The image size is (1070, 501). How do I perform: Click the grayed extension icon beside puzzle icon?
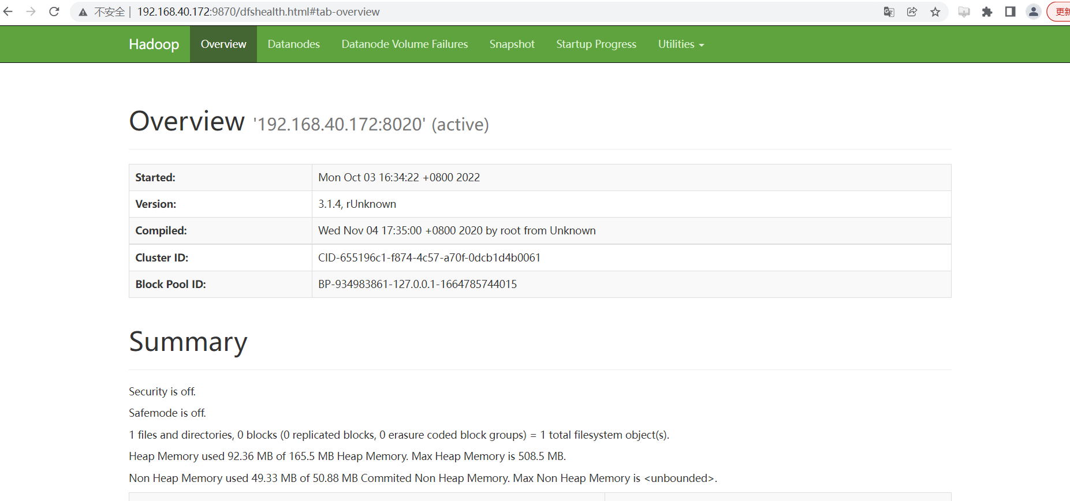(964, 12)
